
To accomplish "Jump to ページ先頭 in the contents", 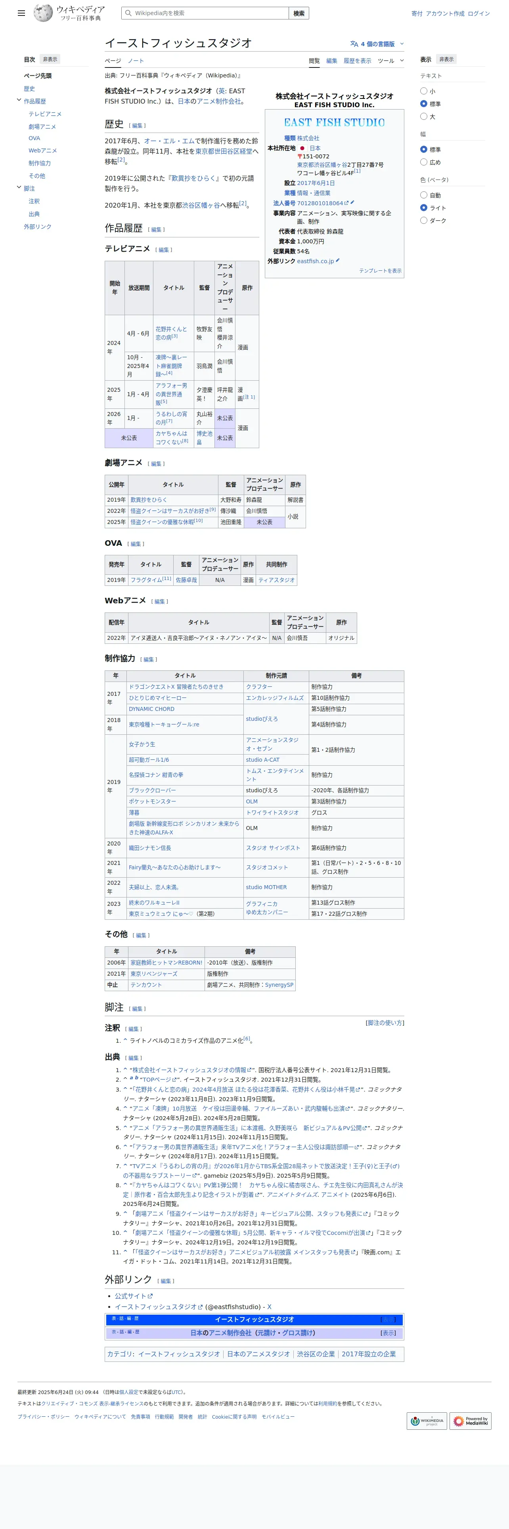I will [x=38, y=76].
